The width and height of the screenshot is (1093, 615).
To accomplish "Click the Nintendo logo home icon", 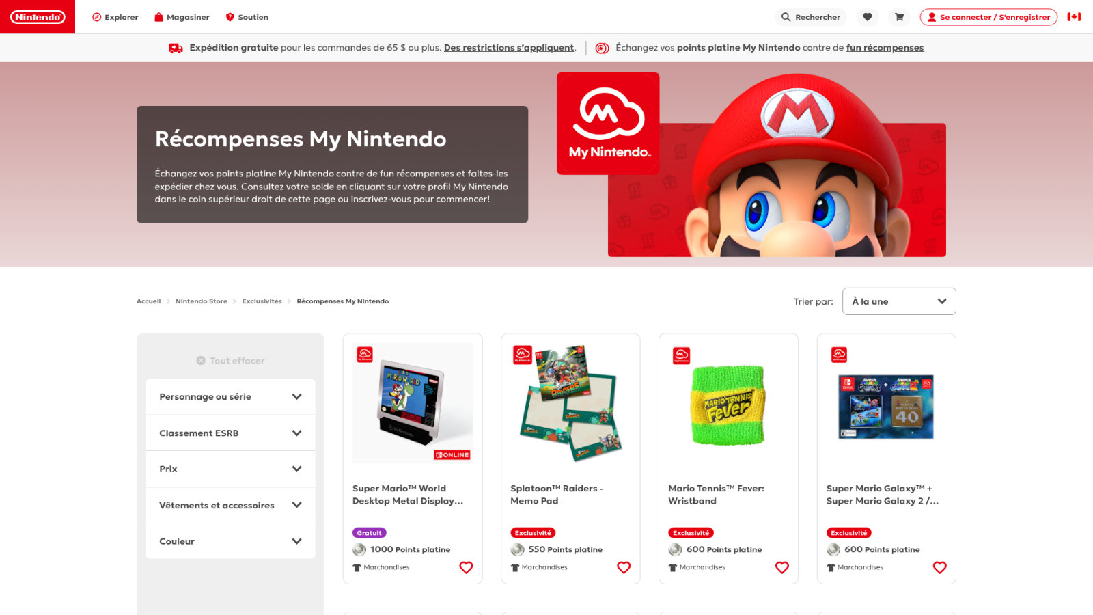I will 38,17.
